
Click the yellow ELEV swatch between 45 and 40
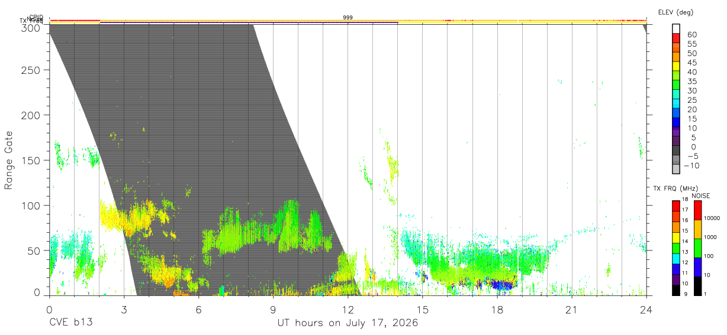[676, 67]
